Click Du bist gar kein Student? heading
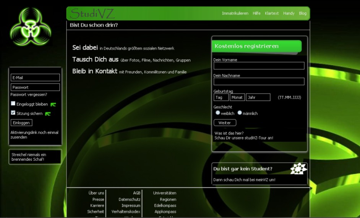This screenshot has width=360, height=218. point(243,169)
